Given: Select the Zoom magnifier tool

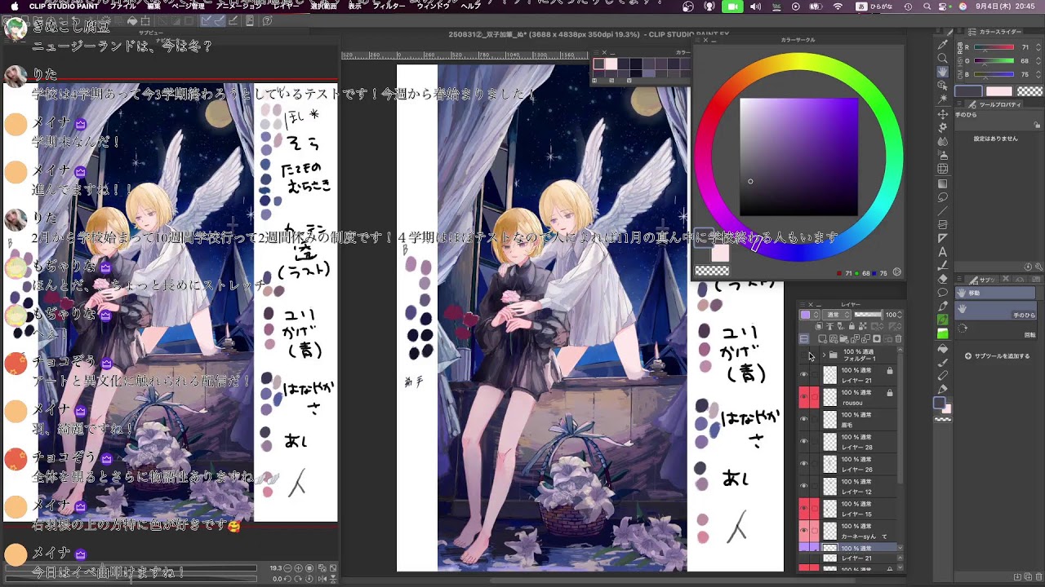Looking at the screenshot, I should pyautogui.click(x=942, y=58).
